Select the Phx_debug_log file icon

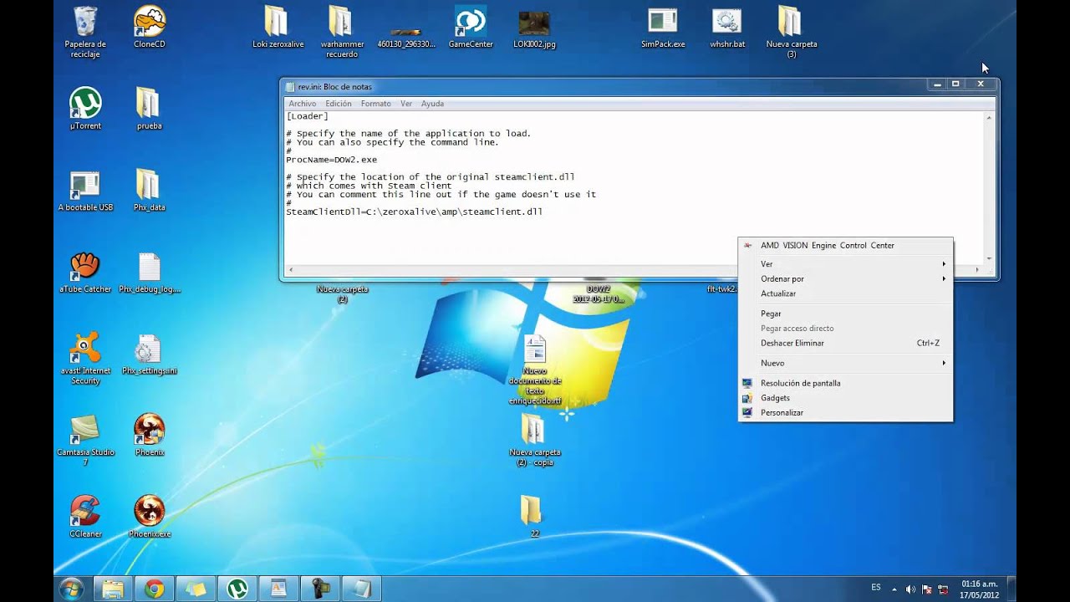(x=150, y=273)
